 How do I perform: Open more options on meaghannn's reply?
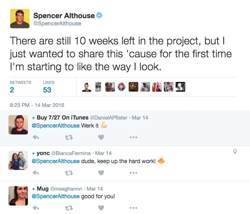pos(133,208)
